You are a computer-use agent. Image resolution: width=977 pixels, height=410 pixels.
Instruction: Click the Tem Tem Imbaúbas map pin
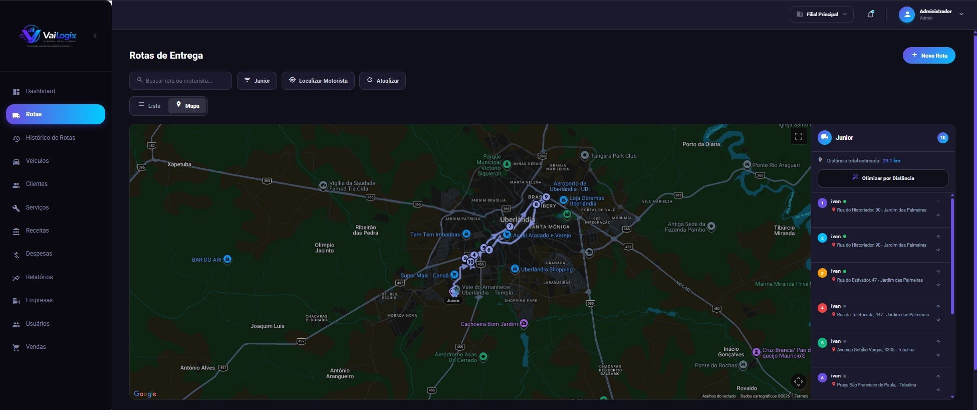tap(466, 234)
